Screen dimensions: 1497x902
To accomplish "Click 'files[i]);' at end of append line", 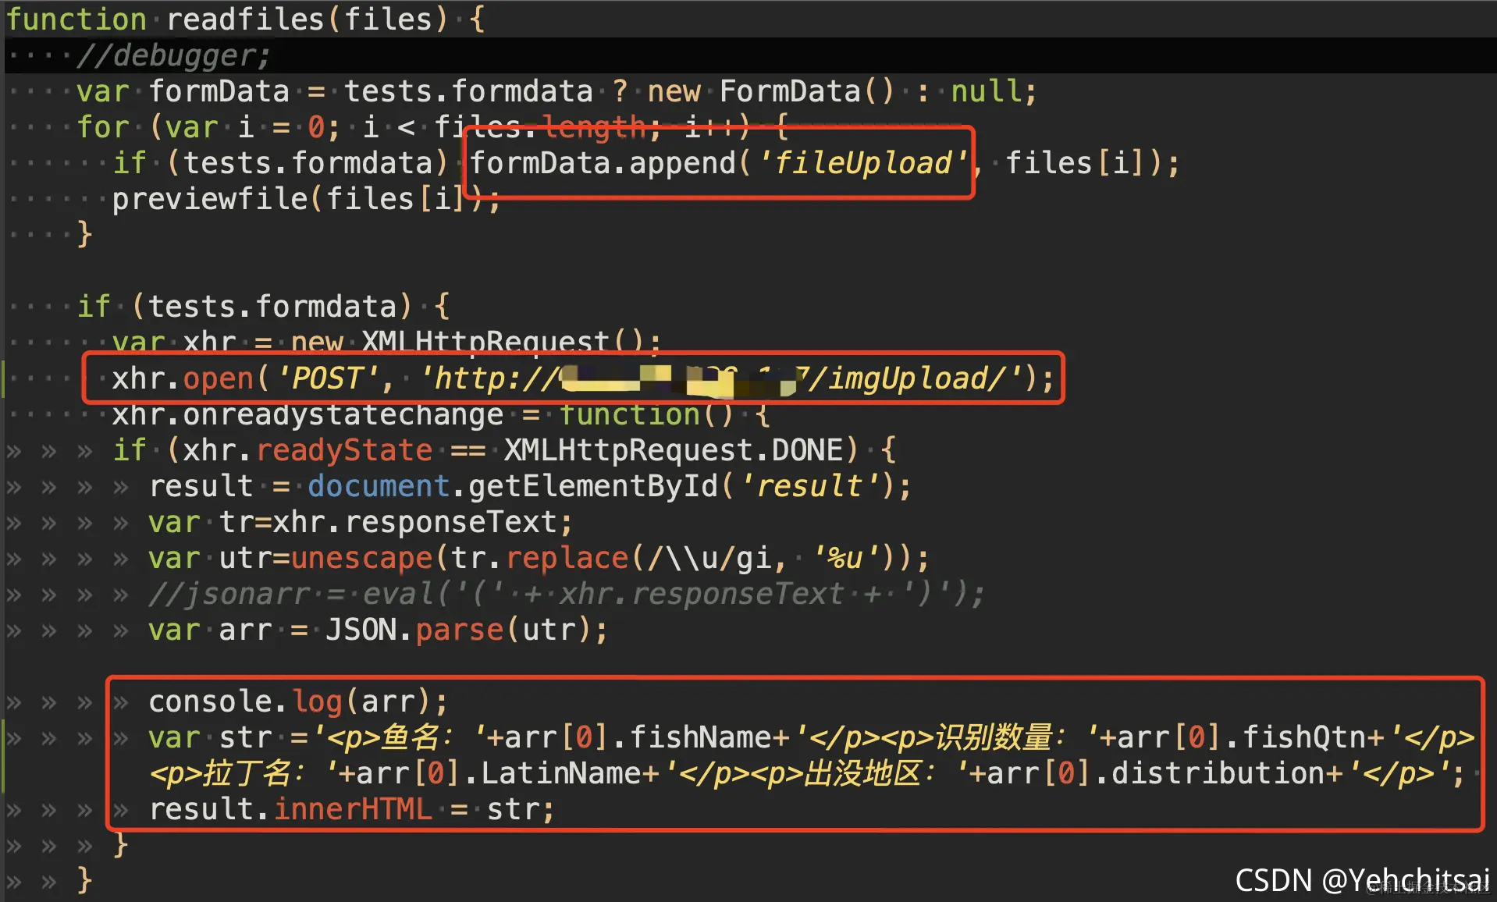I will (x=1092, y=163).
